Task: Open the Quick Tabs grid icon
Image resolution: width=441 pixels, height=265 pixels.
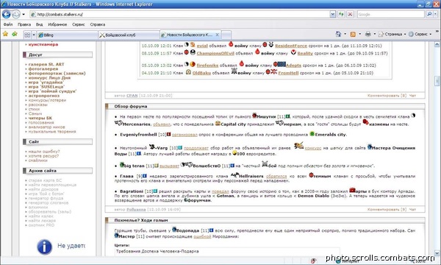Action: tap(27, 35)
